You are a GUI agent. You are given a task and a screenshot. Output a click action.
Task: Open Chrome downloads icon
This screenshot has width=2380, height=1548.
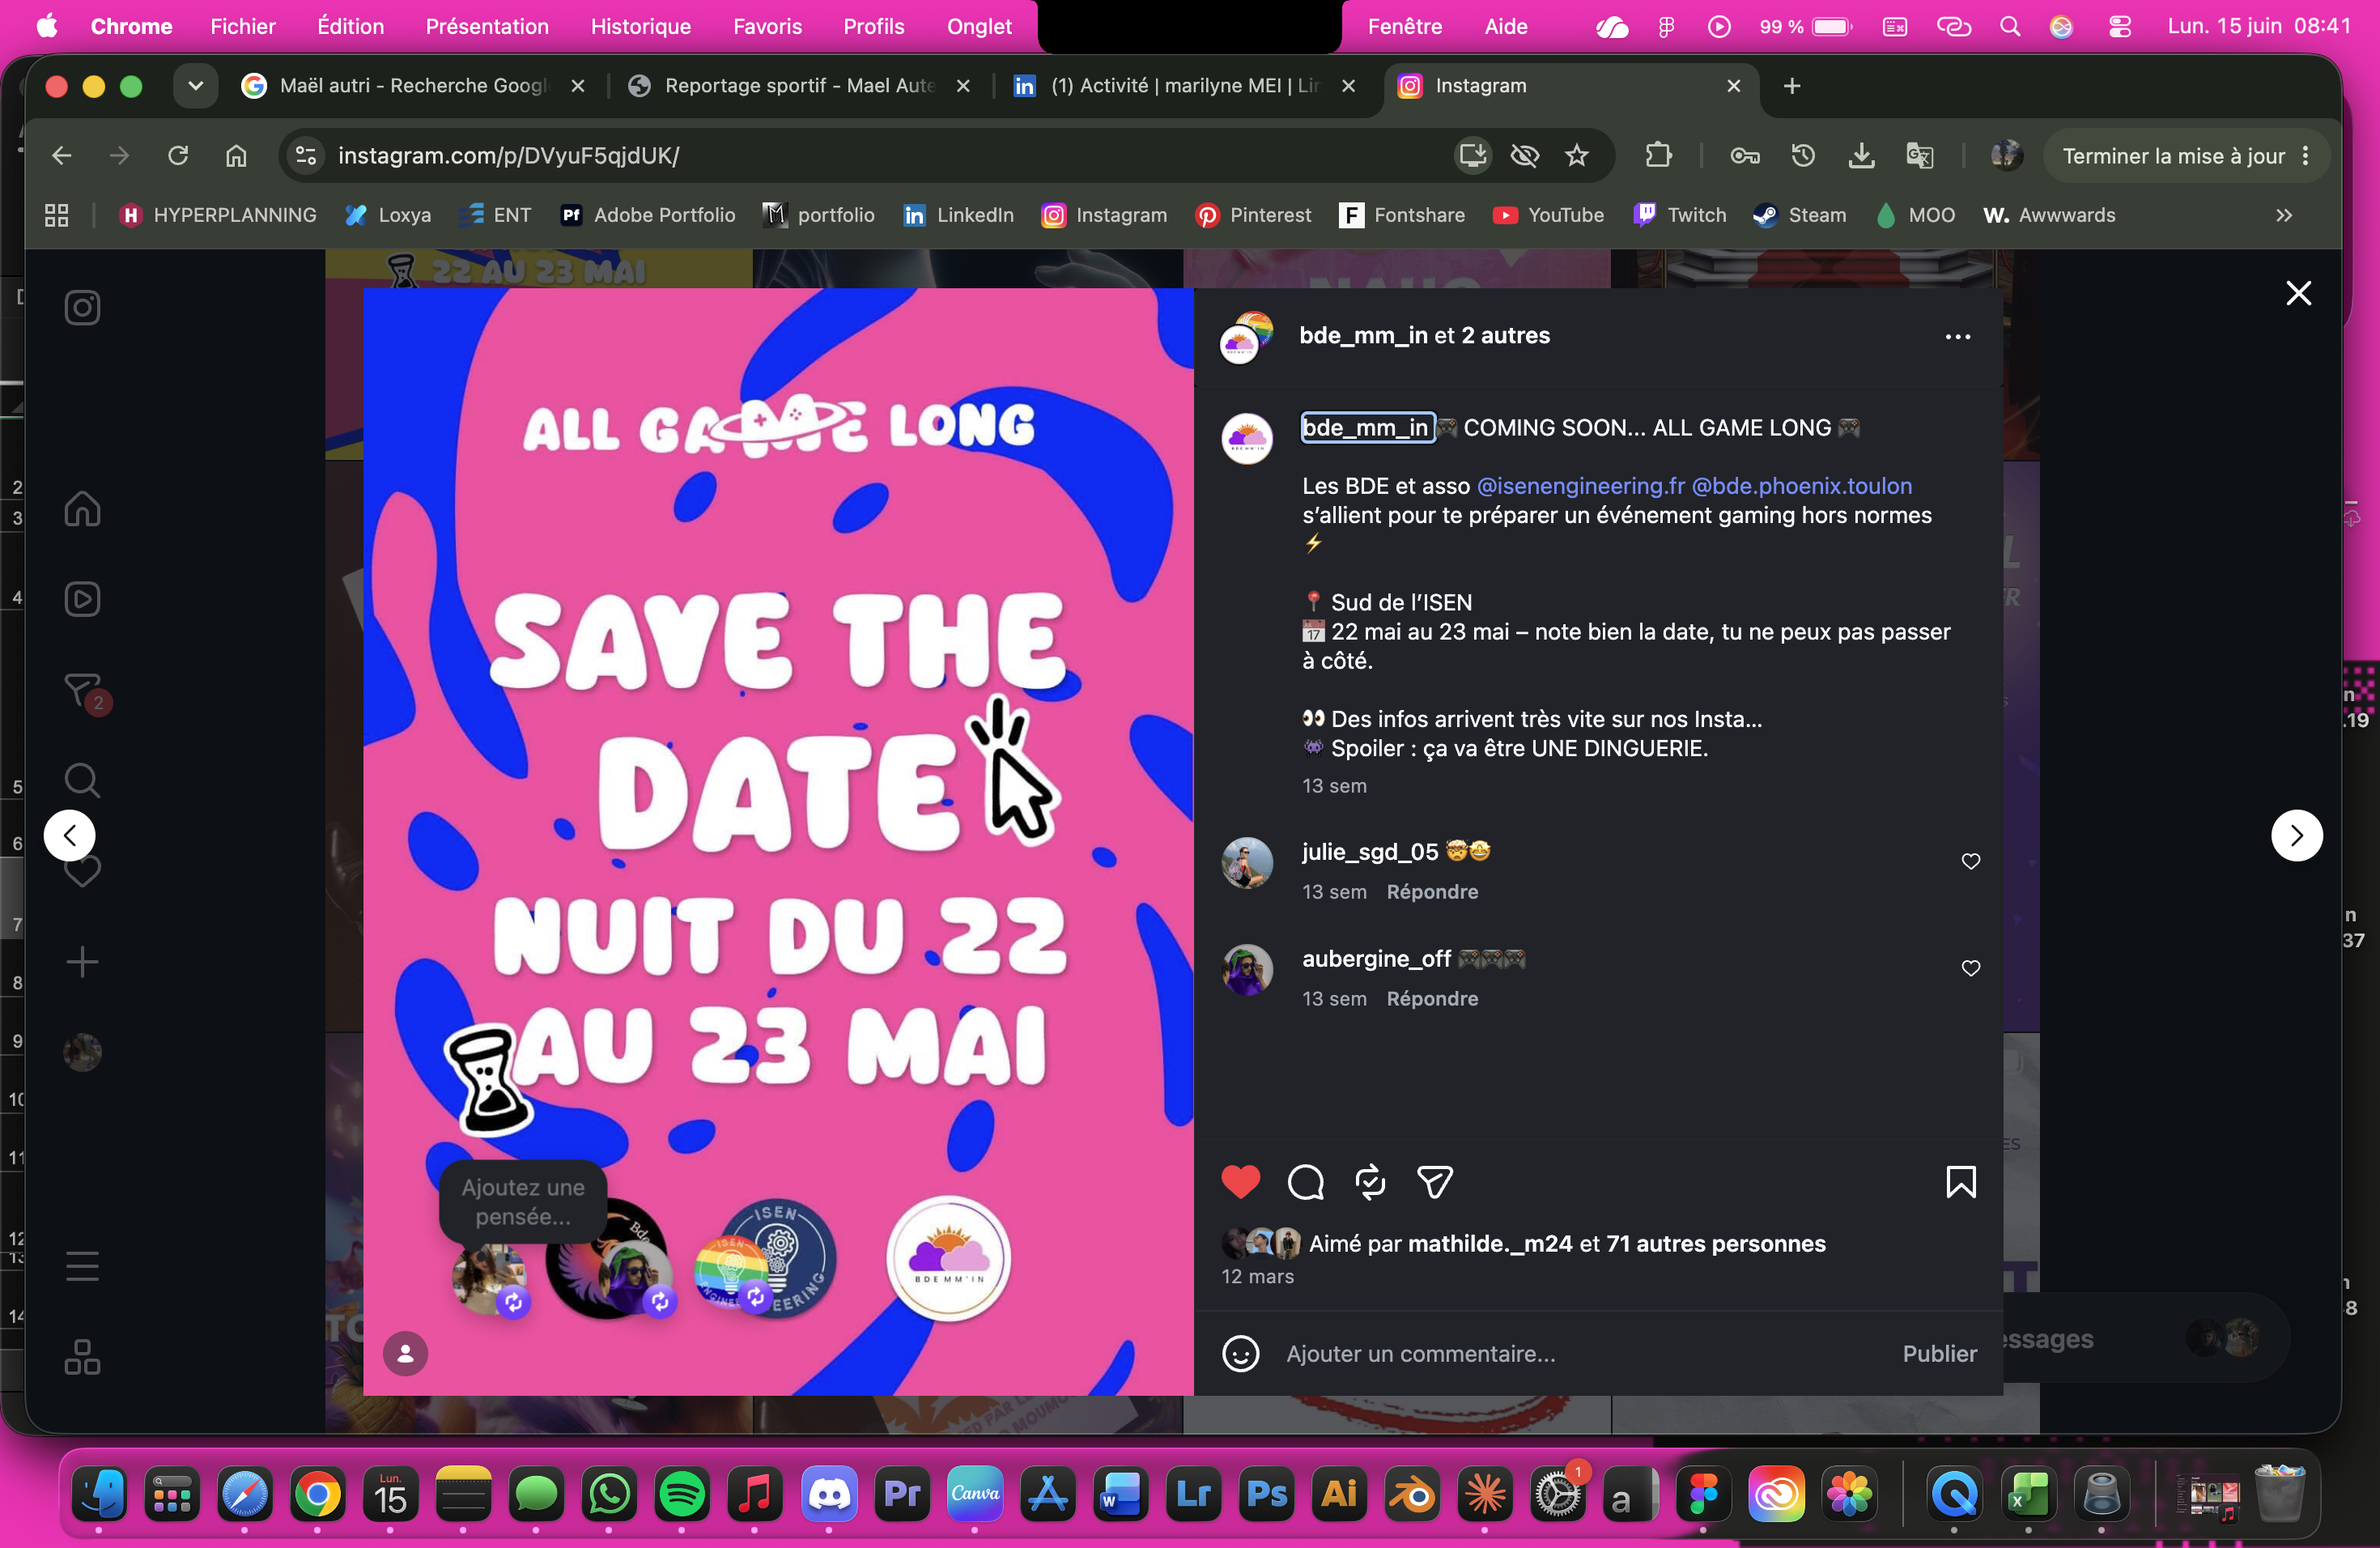(x=1861, y=156)
